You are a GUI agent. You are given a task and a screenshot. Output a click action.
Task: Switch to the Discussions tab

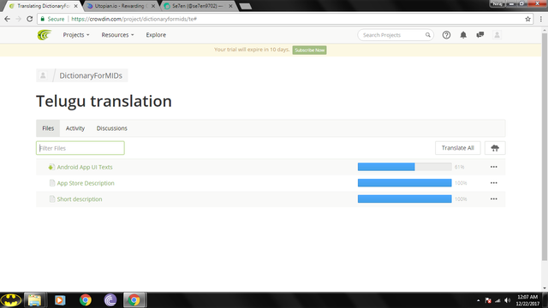[112, 128]
